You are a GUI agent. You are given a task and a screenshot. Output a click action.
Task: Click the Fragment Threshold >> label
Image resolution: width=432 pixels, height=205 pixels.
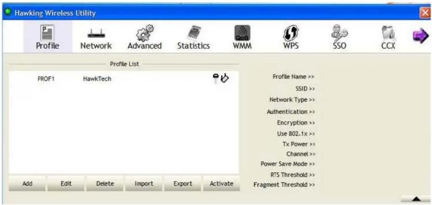point(284,185)
